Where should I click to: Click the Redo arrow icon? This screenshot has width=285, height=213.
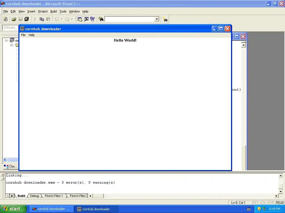(x=67, y=19)
